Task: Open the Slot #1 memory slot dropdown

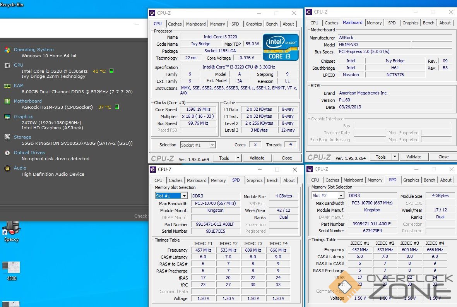Action: point(184,196)
